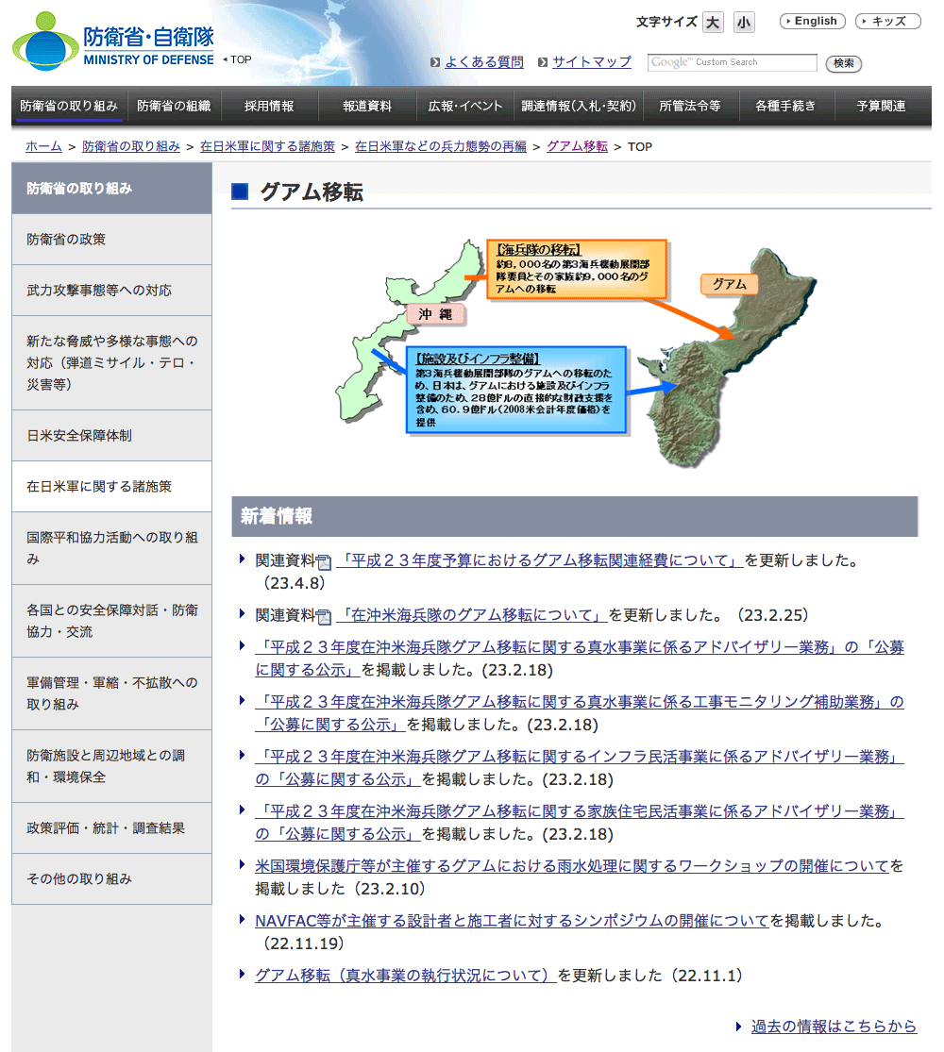
Task: Click the large font size 大 button
Action: (x=713, y=23)
